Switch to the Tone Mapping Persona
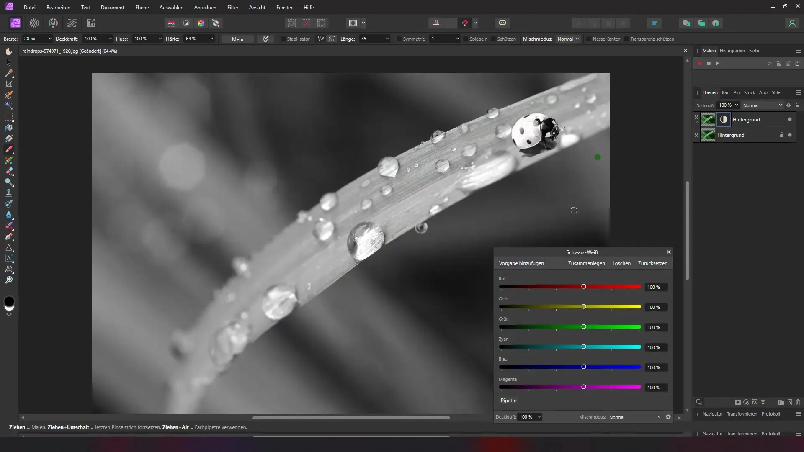Viewport: 804px width, 452px height. (x=72, y=23)
